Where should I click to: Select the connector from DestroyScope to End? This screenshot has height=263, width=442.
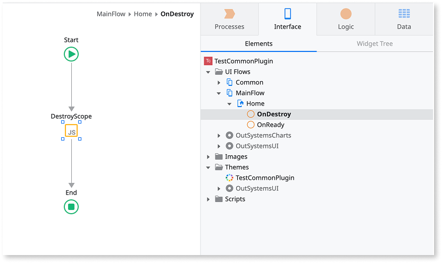point(71,163)
